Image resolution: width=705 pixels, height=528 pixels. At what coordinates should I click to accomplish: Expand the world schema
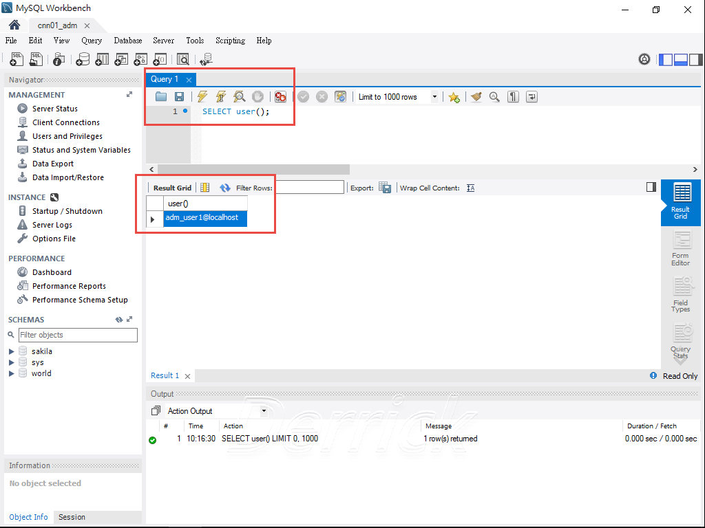tap(12, 373)
